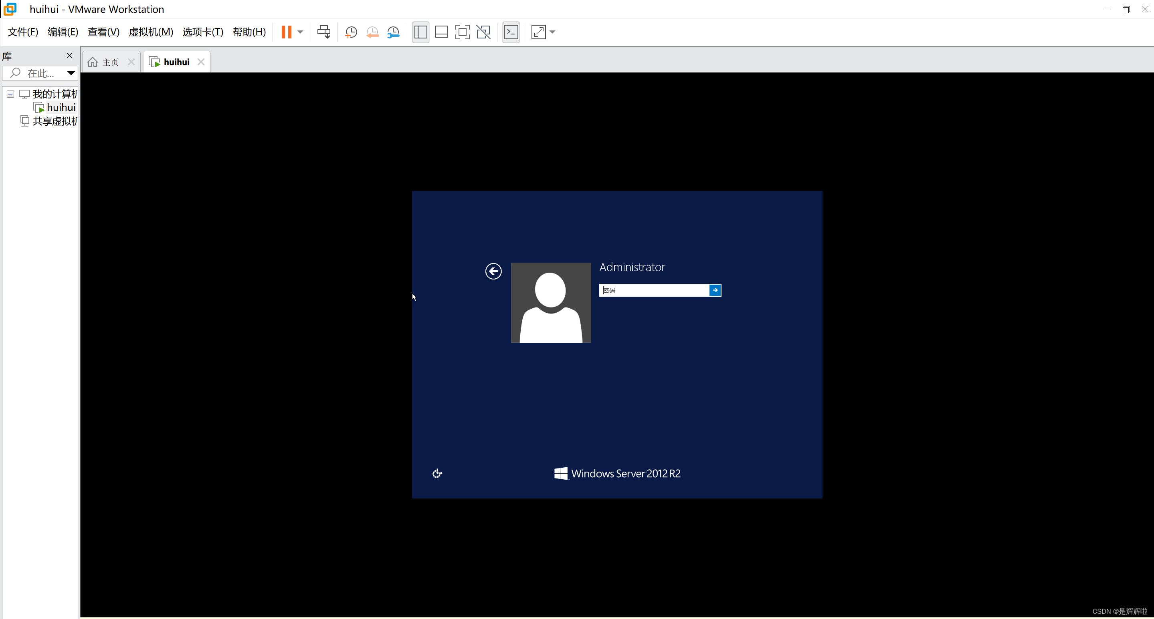Image resolution: width=1154 pixels, height=619 pixels.
Task: Open the snapshot manager
Action: click(x=393, y=32)
